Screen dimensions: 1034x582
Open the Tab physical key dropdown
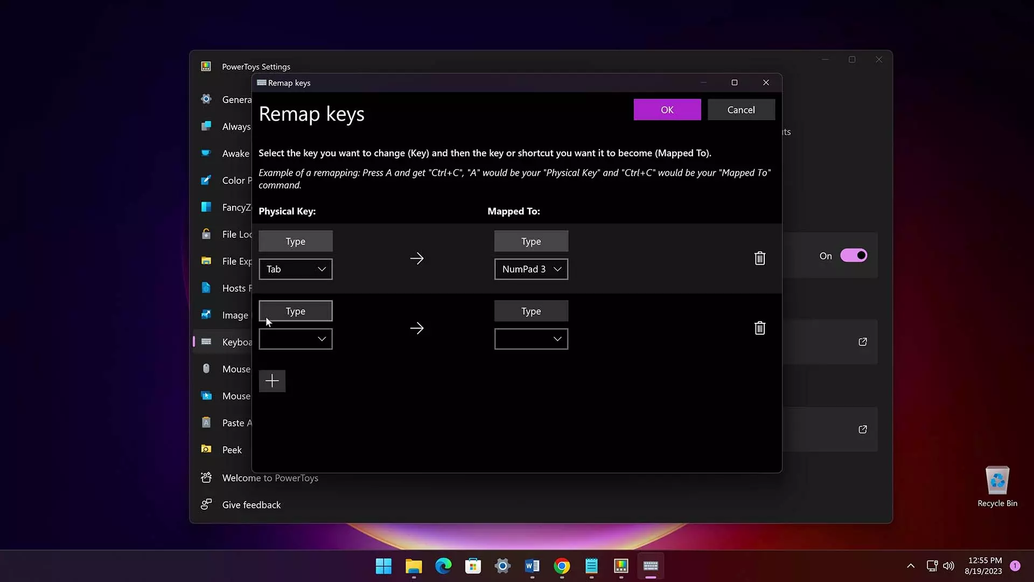click(x=296, y=269)
